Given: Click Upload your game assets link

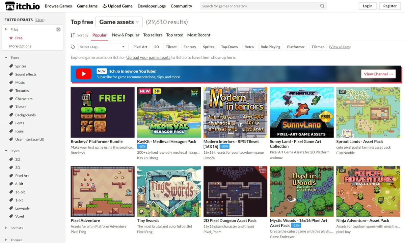Looking at the screenshot, I should click(x=148, y=57).
